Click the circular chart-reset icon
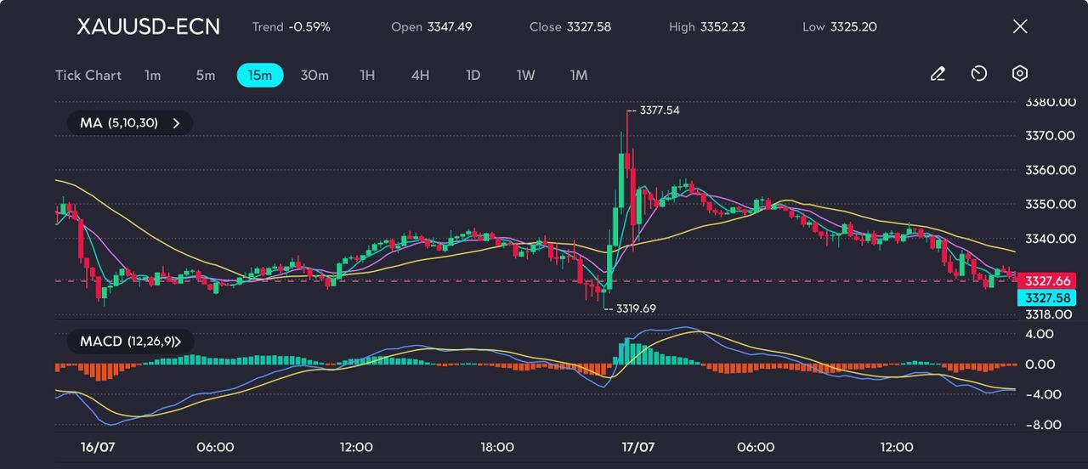1088x469 pixels. (978, 75)
